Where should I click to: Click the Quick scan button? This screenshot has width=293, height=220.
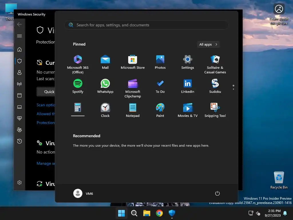coord(46,92)
